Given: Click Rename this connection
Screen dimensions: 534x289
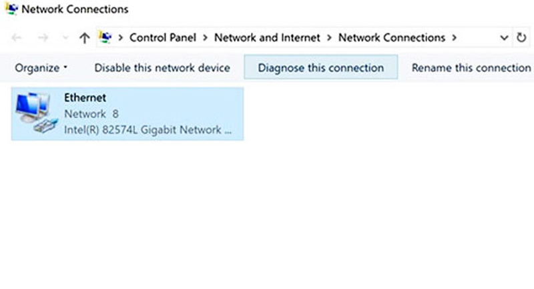Looking at the screenshot, I should tap(471, 67).
